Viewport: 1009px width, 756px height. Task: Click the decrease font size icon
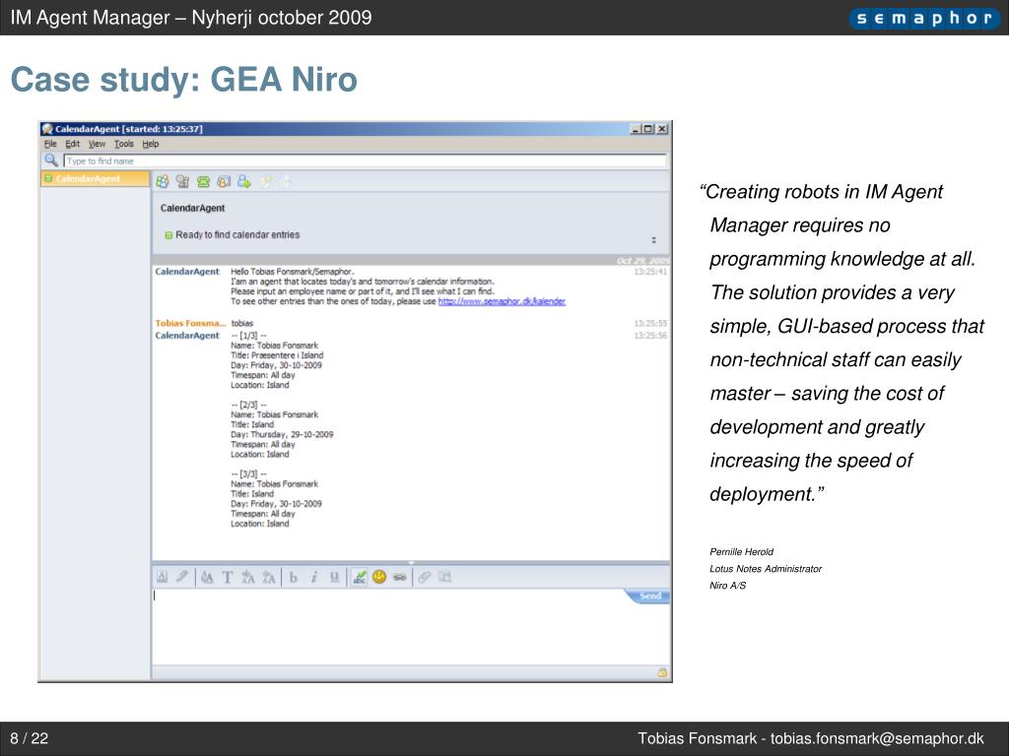(268, 577)
